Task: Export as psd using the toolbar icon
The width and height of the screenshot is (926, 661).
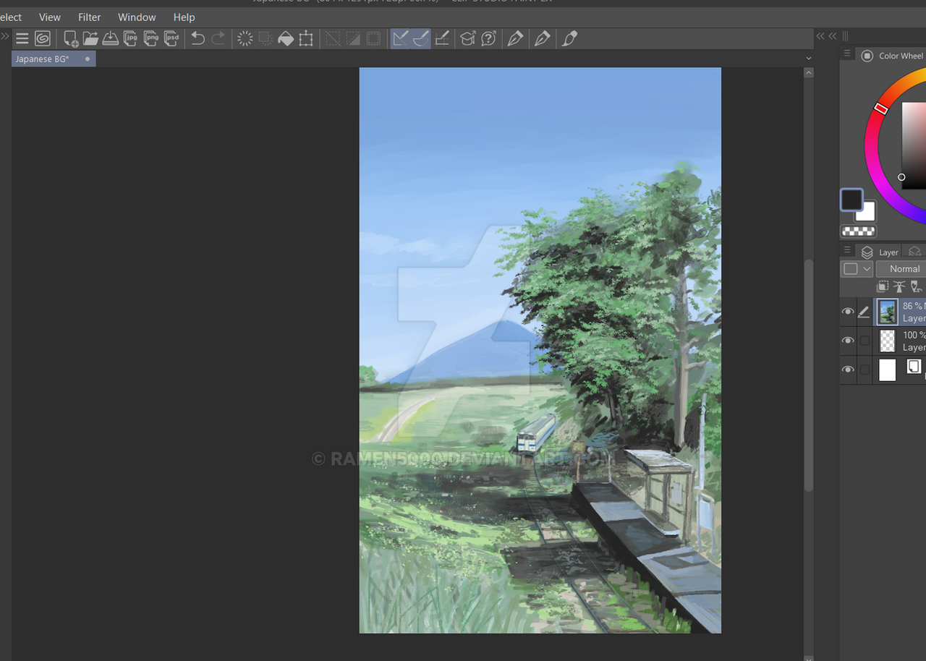Action: click(x=171, y=39)
